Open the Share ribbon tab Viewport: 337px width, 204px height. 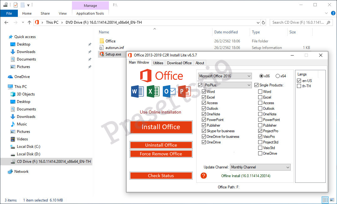point(45,13)
